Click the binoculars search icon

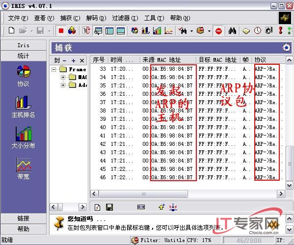pyautogui.click(x=232, y=30)
